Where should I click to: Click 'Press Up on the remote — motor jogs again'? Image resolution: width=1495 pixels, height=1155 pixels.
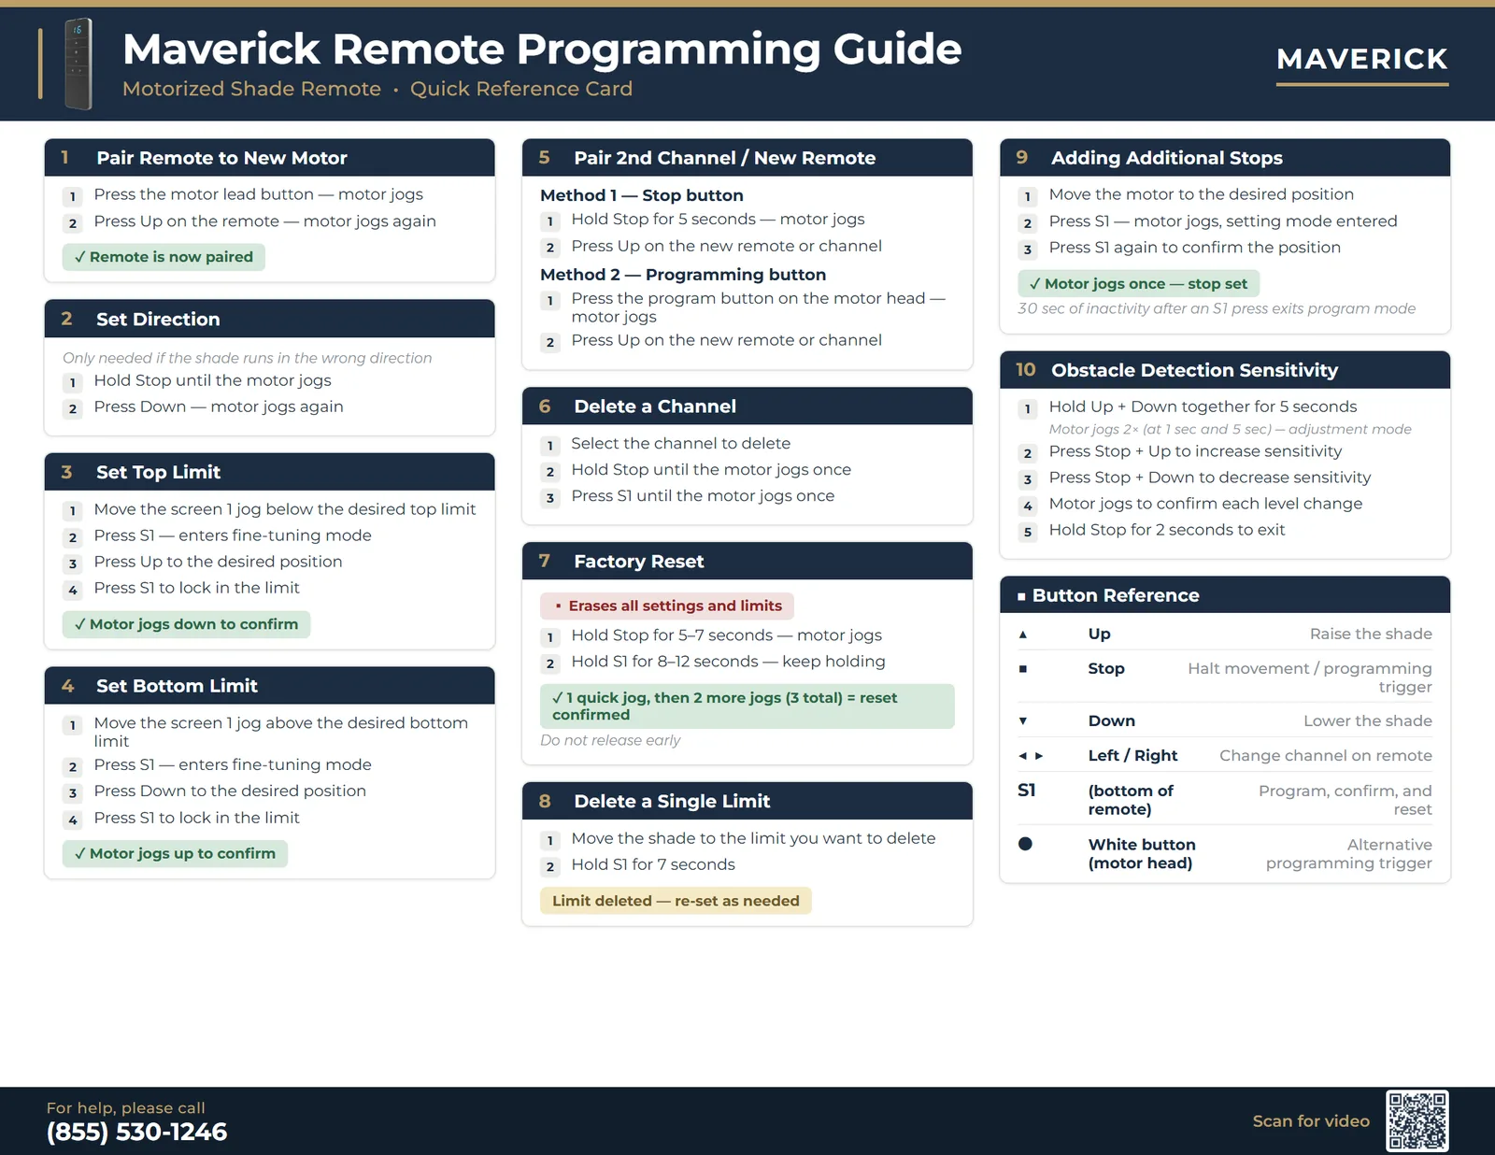tap(264, 221)
